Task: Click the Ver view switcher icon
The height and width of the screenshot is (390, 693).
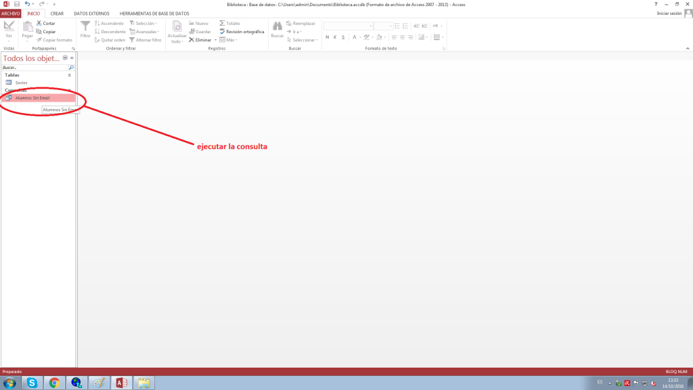Action: click(9, 27)
